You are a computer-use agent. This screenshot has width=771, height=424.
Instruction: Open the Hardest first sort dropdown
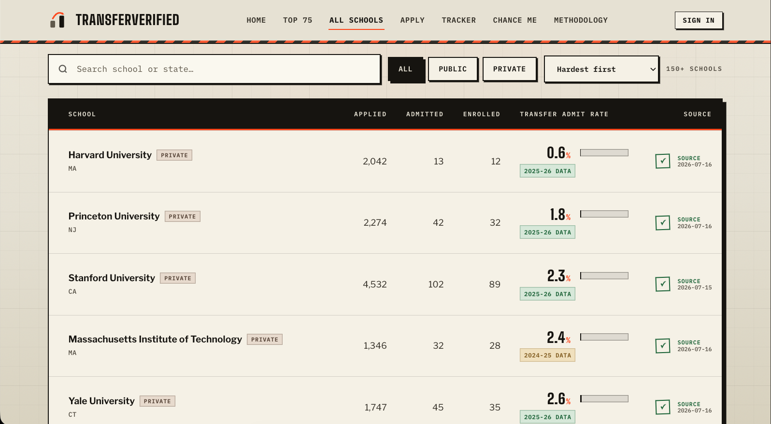tap(601, 69)
